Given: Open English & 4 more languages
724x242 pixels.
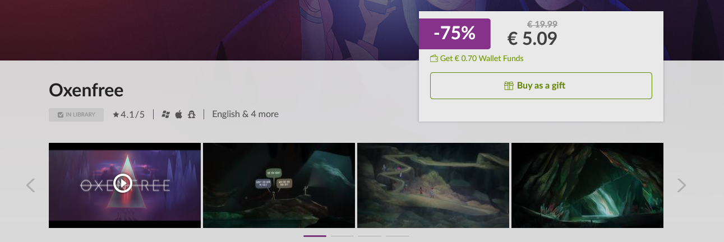Looking at the screenshot, I should click(245, 114).
